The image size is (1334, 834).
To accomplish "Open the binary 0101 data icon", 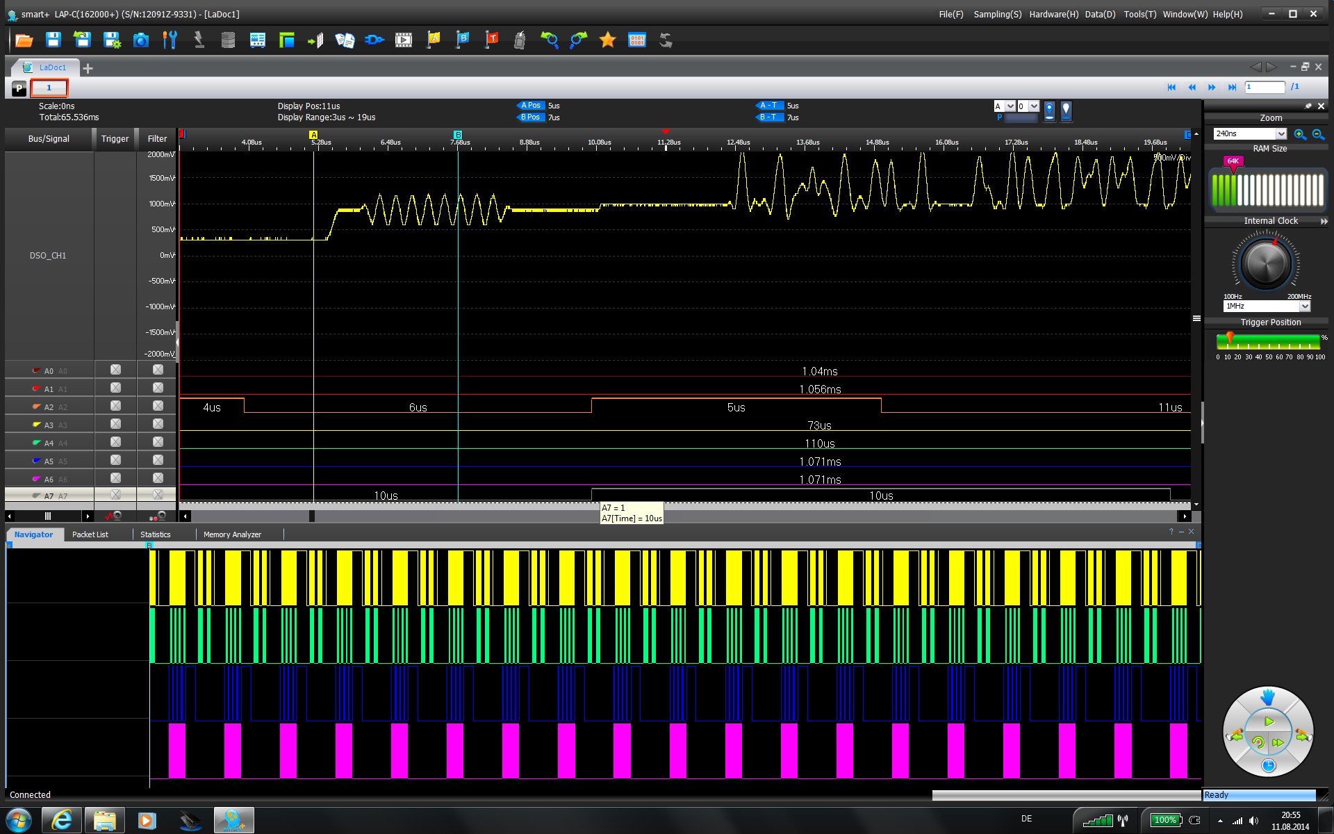I will 637,40.
